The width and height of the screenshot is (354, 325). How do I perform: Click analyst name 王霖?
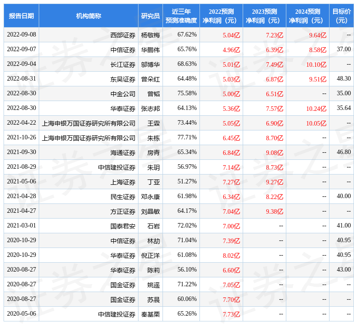154,123
